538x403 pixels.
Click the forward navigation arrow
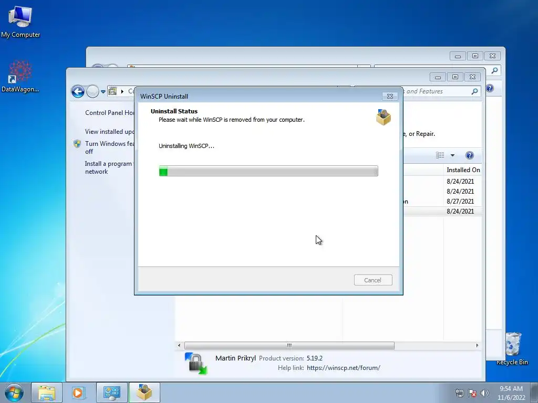click(x=92, y=91)
